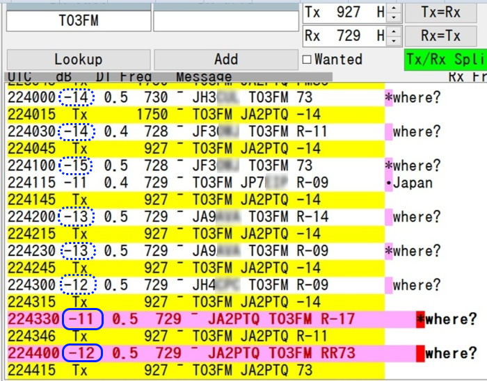Click the Add button

click(x=226, y=59)
